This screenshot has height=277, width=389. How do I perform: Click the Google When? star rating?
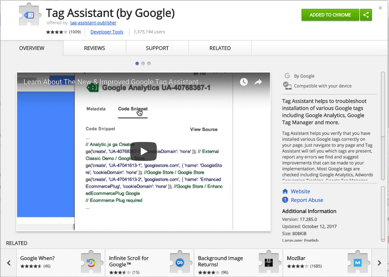pos(31,266)
